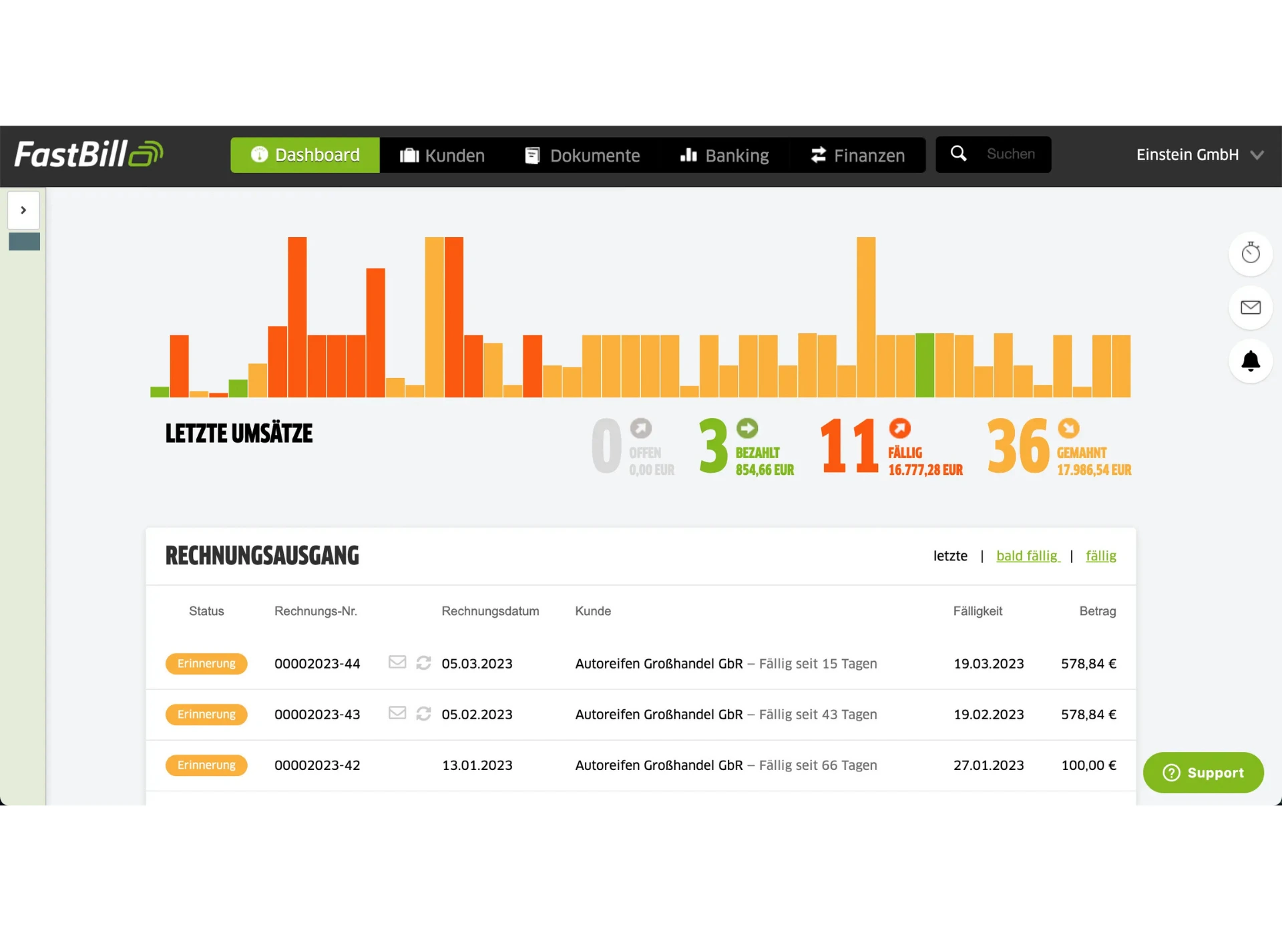Click recurring arrows icon for invoice 00002023-43
The height and width of the screenshot is (931, 1282).
click(423, 713)
